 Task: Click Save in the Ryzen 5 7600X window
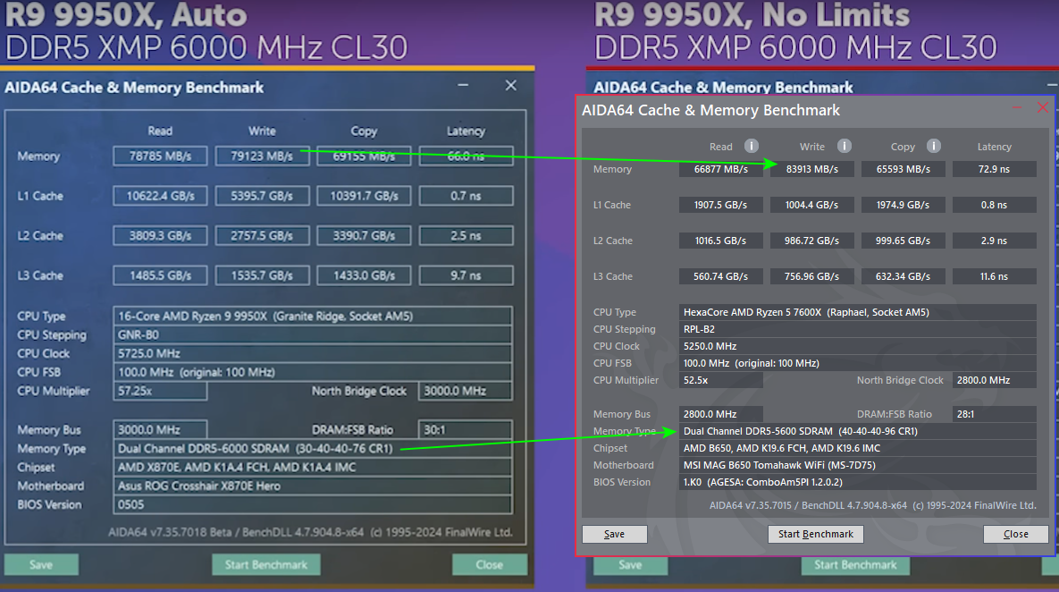615,534
